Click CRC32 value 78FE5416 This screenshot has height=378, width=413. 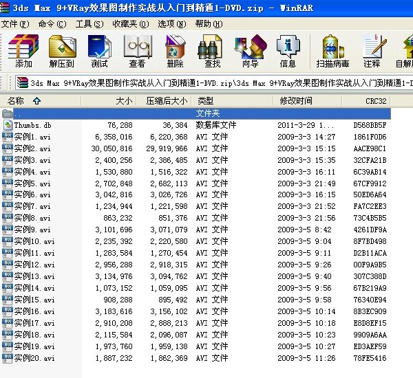pos(370,358)
